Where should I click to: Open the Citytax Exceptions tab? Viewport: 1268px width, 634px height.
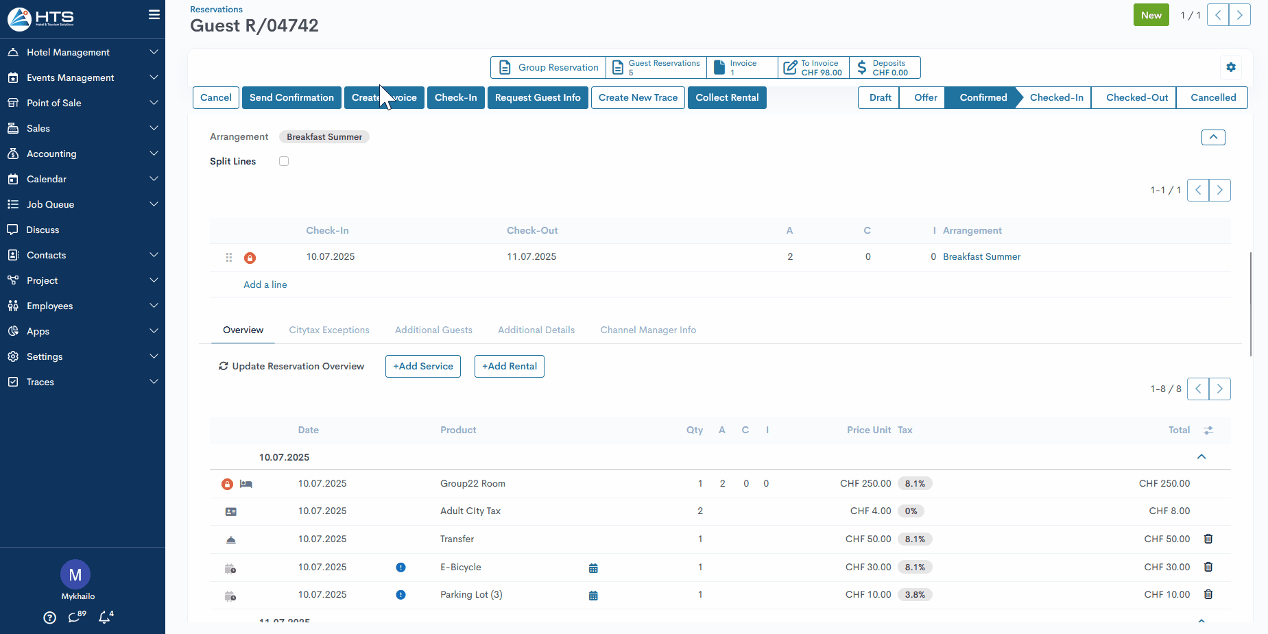pyautogui.click(x=329, y=330)
